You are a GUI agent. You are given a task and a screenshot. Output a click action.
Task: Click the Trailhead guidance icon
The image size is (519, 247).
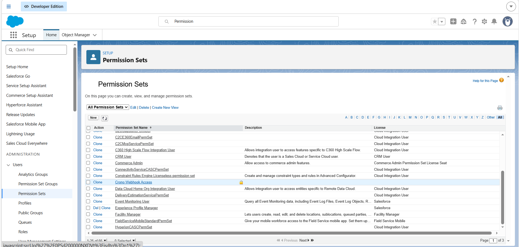pyautogui.click(x=463, y=21)
